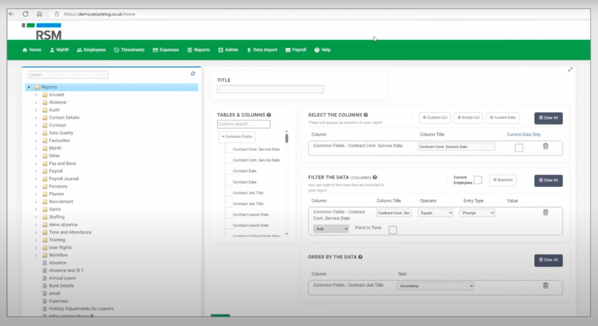This screenshot has width=598, height=326.
Task: Delete the filter row with trash icon
Action: tap(545, 213)
